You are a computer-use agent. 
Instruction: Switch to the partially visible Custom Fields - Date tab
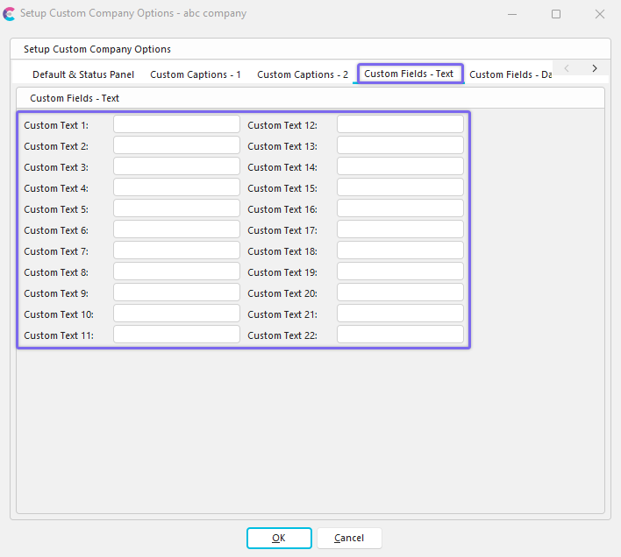pyautogui.click(x=510, y=74)
